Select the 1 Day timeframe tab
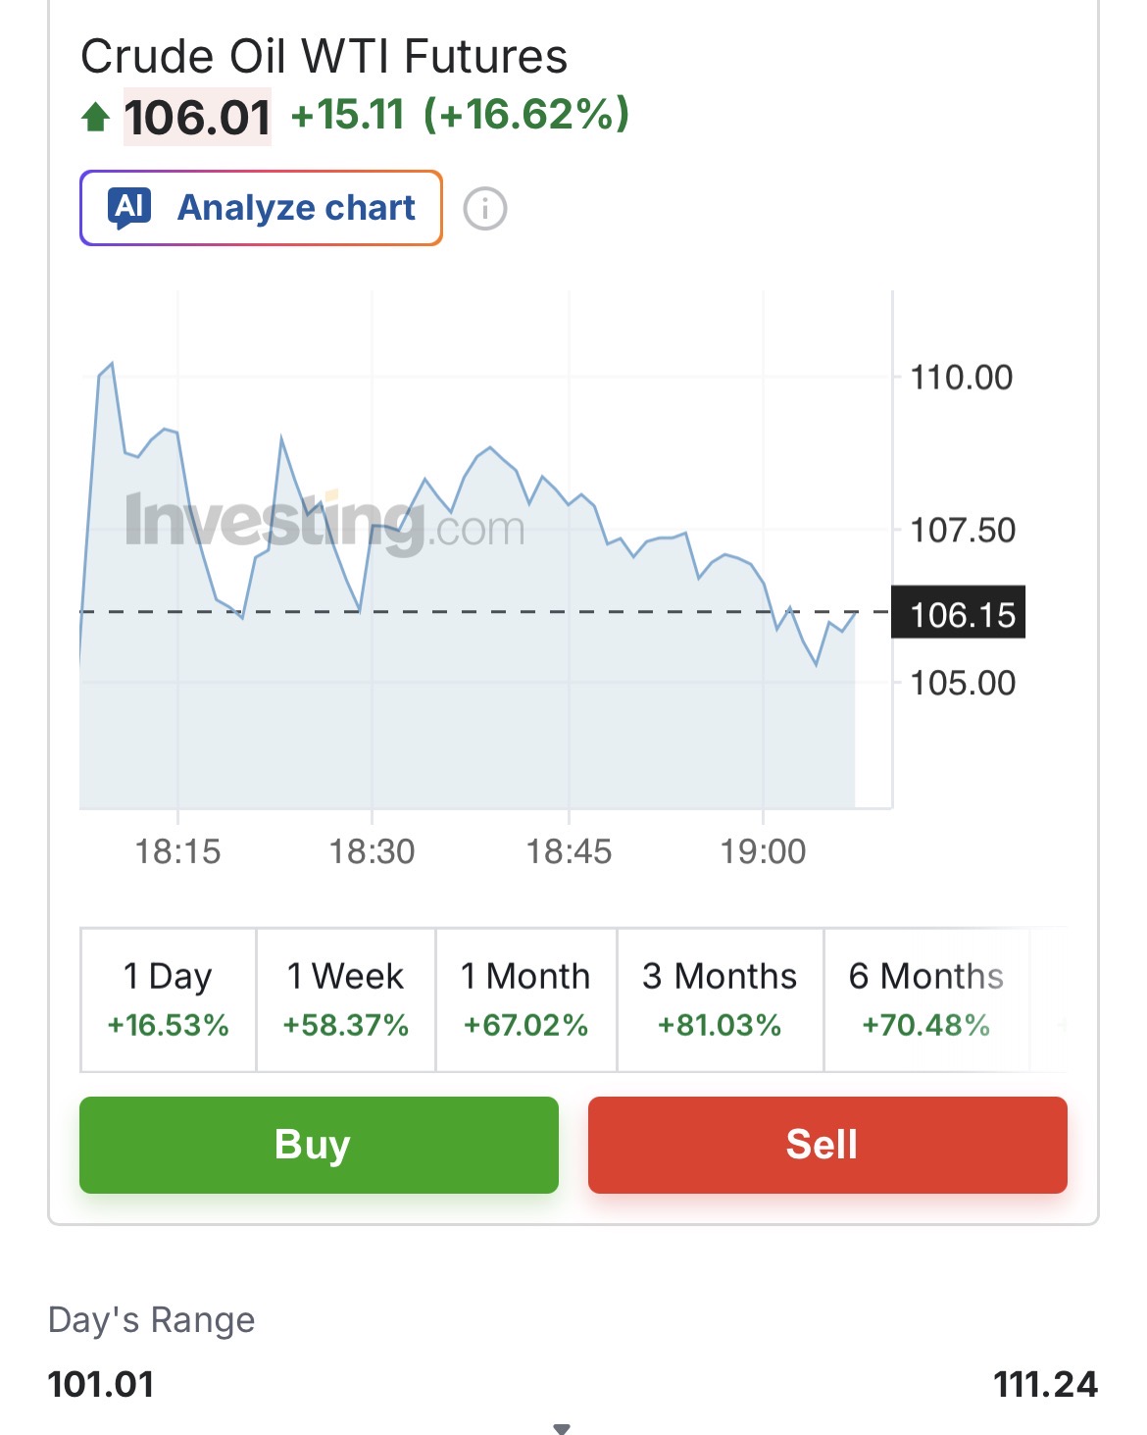 pyautogui.click(x=168, y=999)
